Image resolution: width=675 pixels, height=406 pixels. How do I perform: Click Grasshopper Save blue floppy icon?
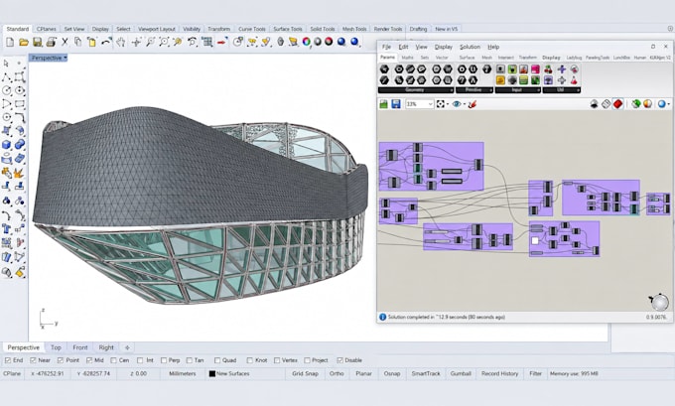tap(396, 104)
